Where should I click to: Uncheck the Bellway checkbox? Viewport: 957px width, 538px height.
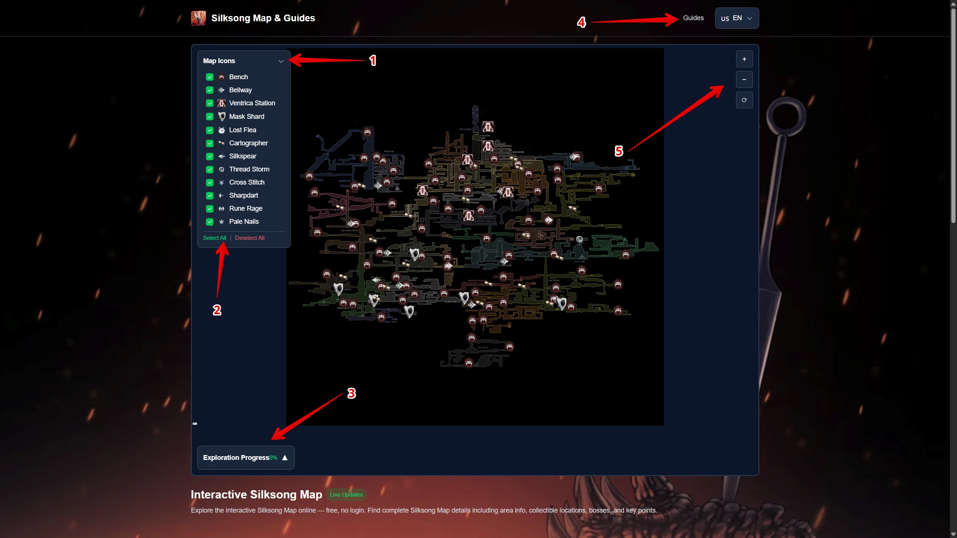(210, 90)
